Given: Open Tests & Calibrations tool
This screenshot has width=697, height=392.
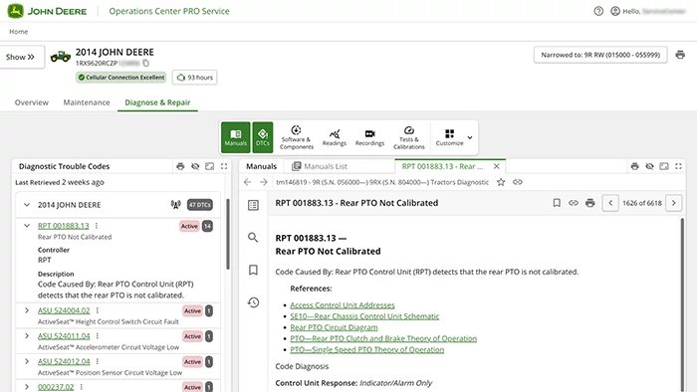Looking at the screenshot, I should pos(409,137).
